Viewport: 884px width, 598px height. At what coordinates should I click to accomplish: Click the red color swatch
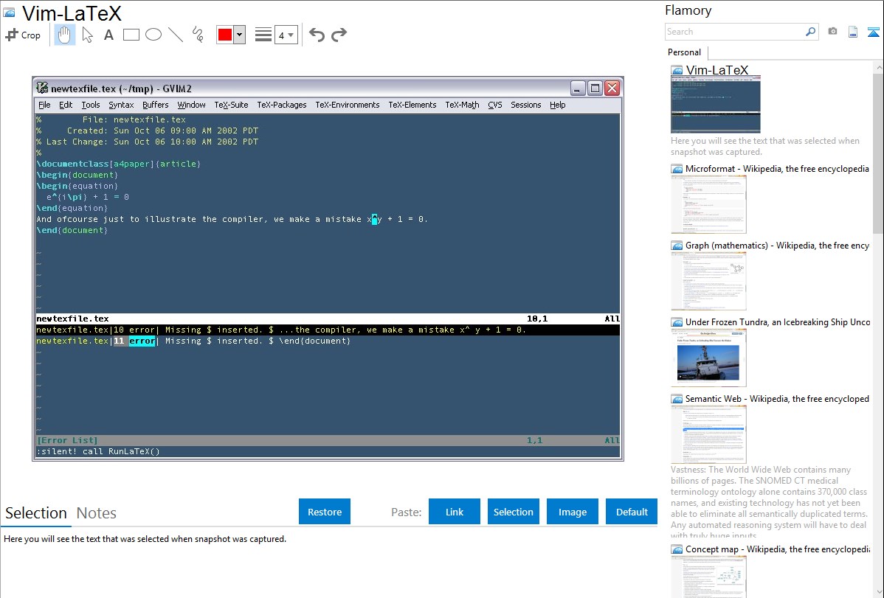click(x=225, y=35)
